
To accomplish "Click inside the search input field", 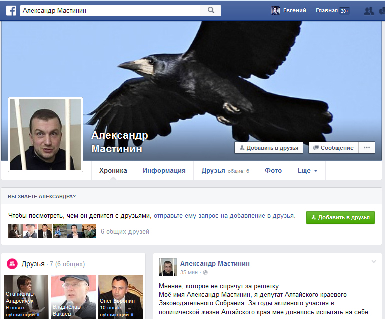I will coord(110,10).
